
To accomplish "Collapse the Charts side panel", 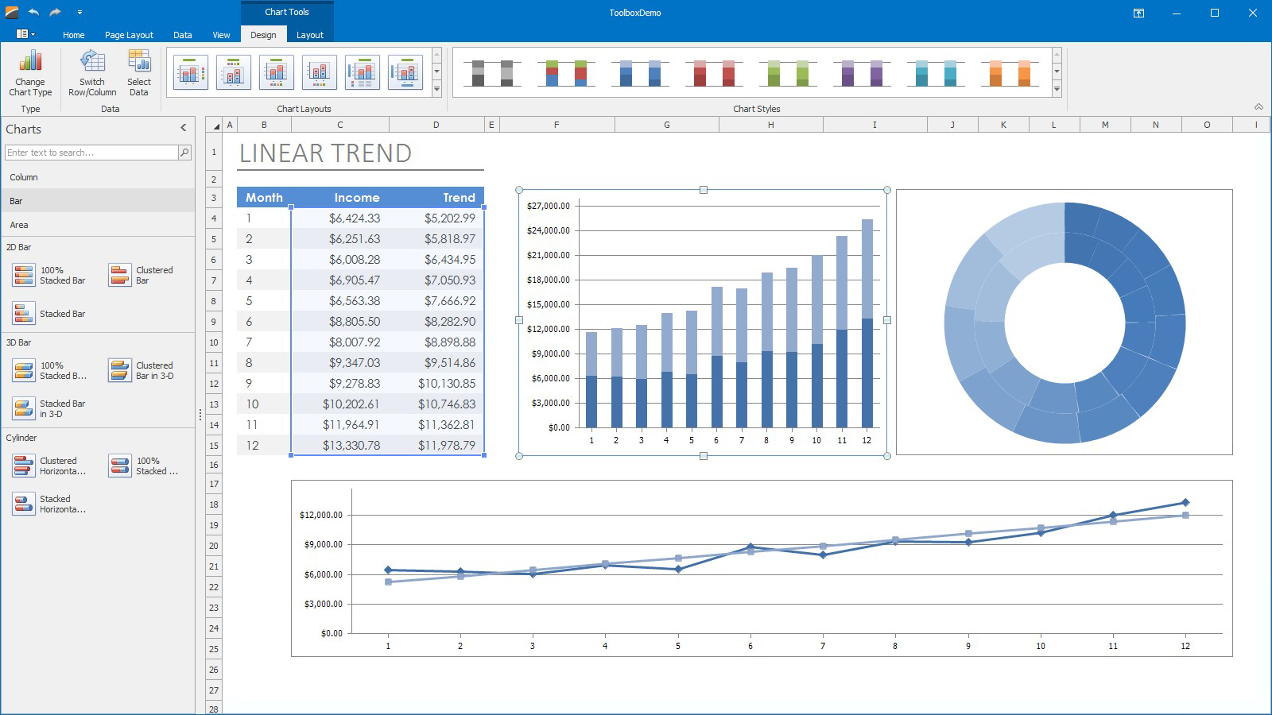I will click(184, 128).
